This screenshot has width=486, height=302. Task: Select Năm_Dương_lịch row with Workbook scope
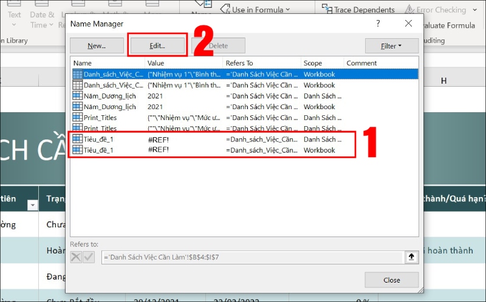pyautogui.click(x=245, y=107)
